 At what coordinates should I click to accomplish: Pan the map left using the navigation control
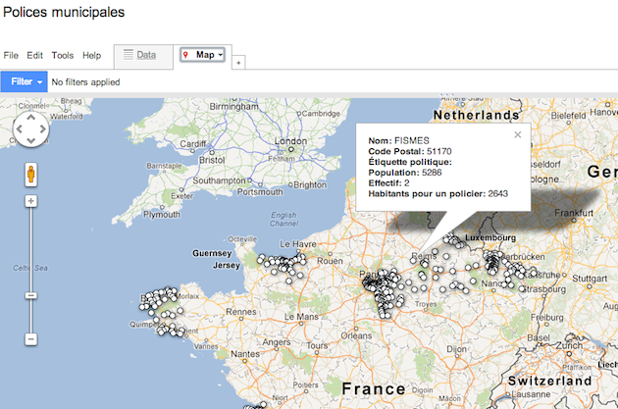coord(19,129)
